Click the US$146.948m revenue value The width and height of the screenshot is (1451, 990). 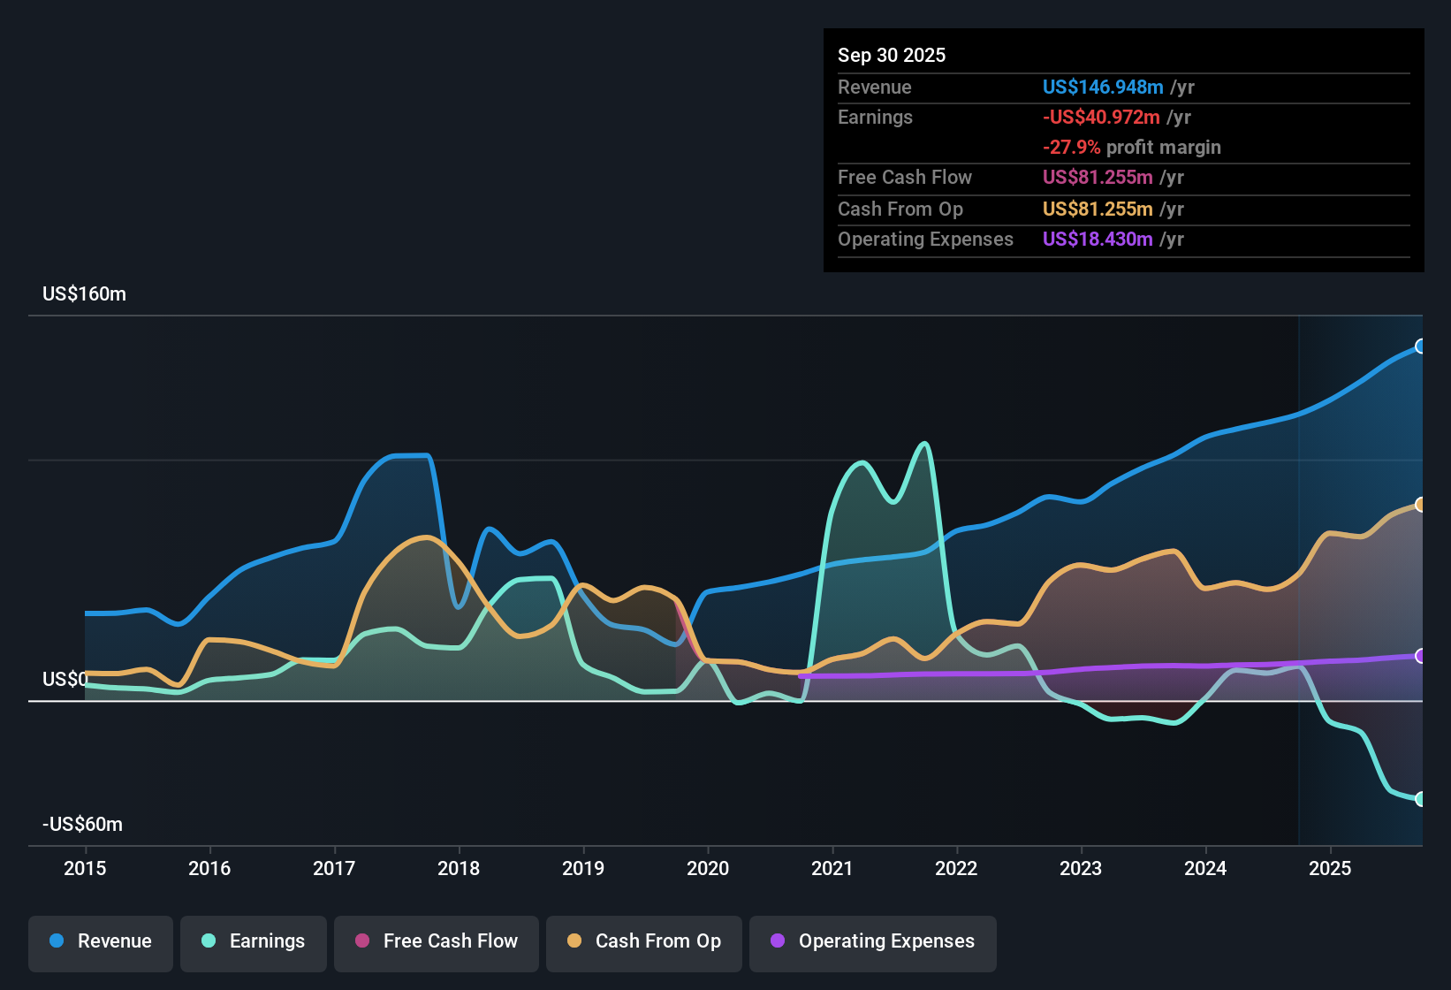click(x=1103, y=87)
